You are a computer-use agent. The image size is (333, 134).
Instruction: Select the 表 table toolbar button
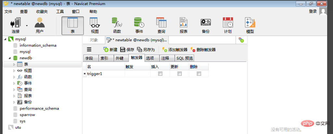point(73,26)
